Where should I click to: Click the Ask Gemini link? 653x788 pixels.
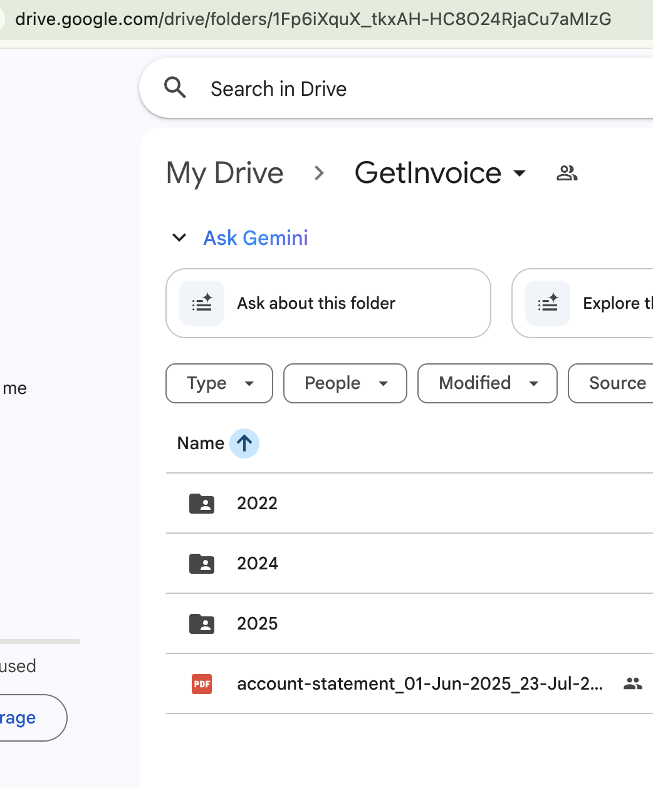tap(256, 238)
